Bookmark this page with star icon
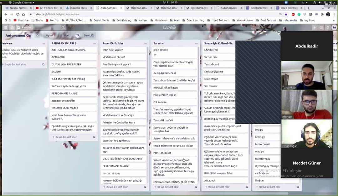This screenshot has height=196, width=338. click(286, 14)
